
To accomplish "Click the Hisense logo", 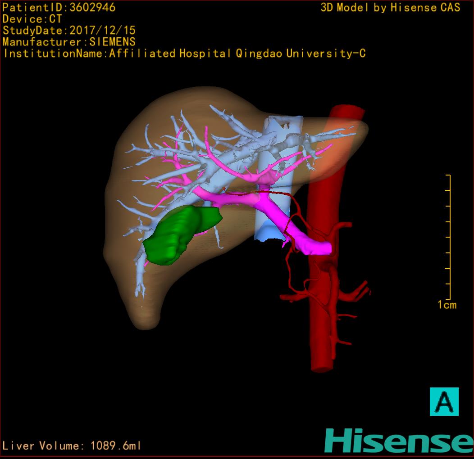I will pos(398,441).
